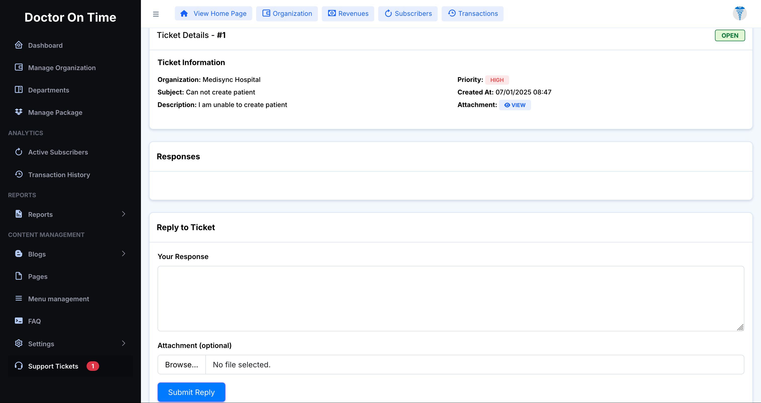761x403 pixels.
Task: Go to Subscribers in top navigation bar
Action: (x=408, y=14)
